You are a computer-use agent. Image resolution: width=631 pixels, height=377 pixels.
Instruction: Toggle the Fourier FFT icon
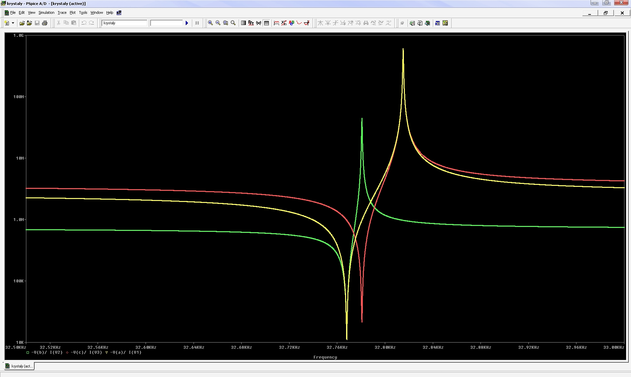point(251,23)
